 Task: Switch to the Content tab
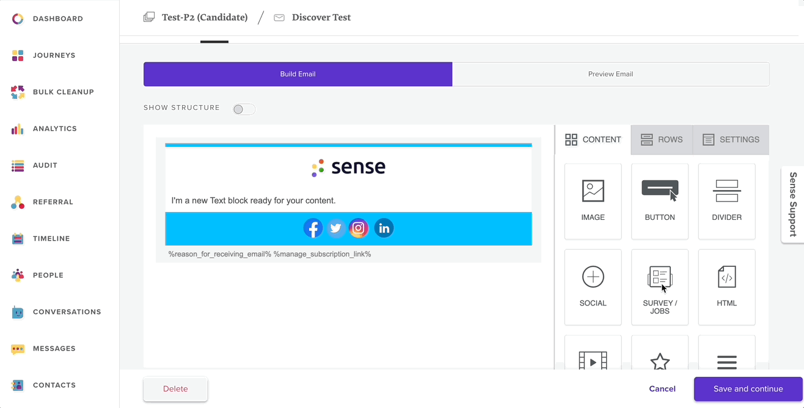click(x=593, y=139)
